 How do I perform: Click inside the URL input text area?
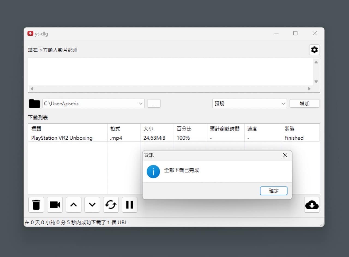click(170, 72)
